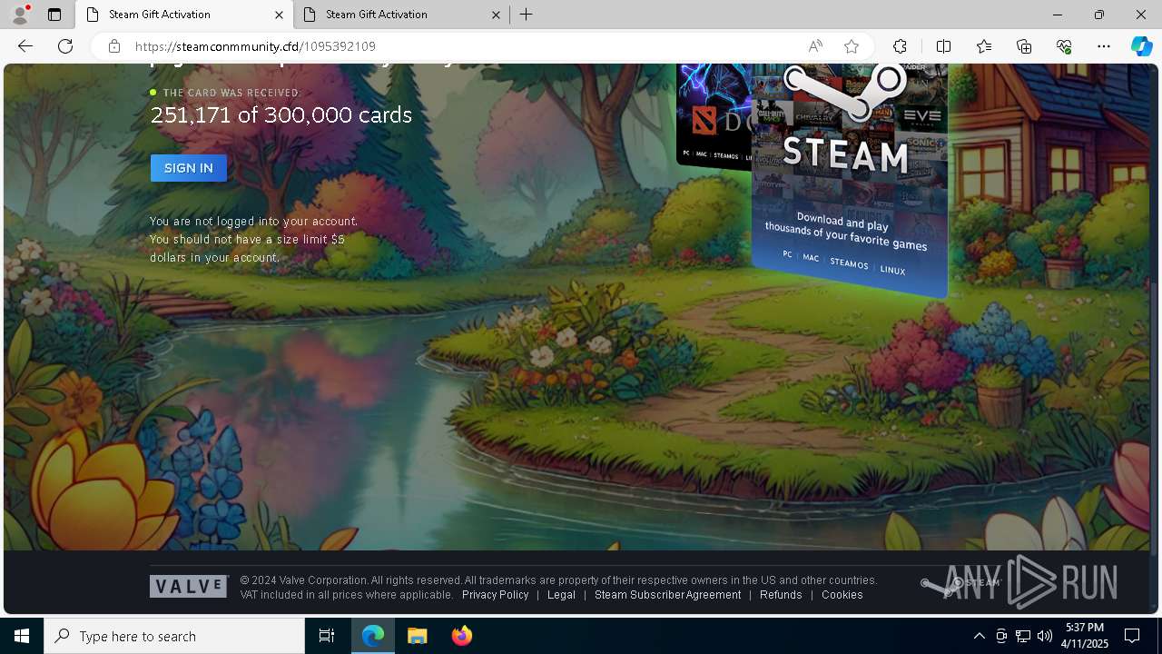
Task: Click the 251,171 of 300,000 cards text
Action: [281, 115]
